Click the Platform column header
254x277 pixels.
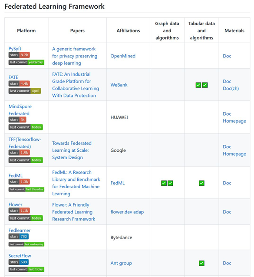coord(26,30)
